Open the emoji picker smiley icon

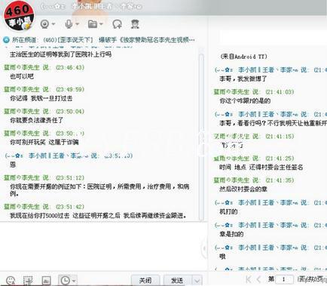tap(11, 281)
